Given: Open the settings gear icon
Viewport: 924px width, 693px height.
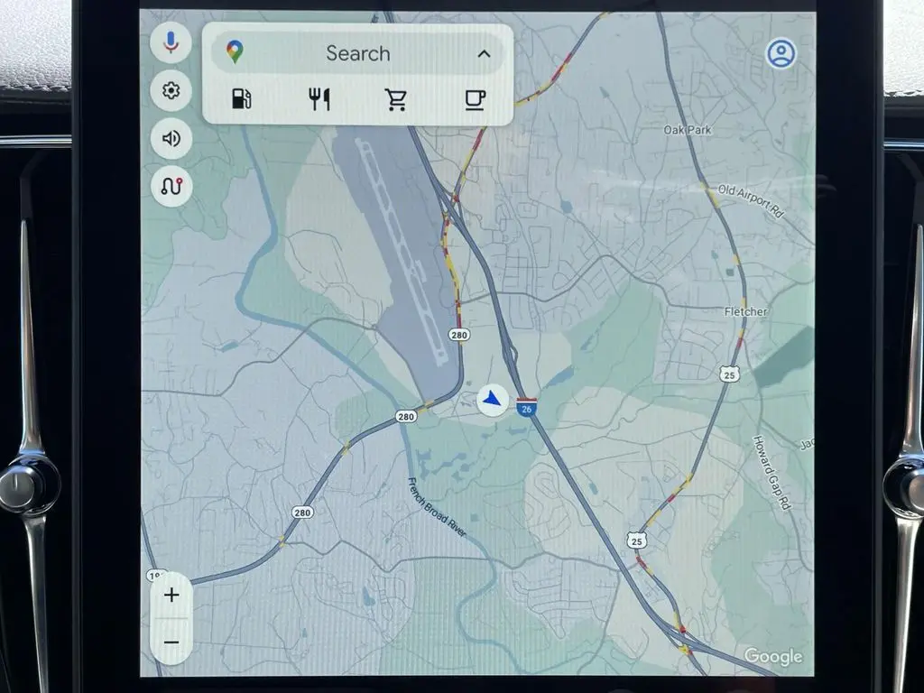Looking at the screenshot, I should [x=171, y=91].
